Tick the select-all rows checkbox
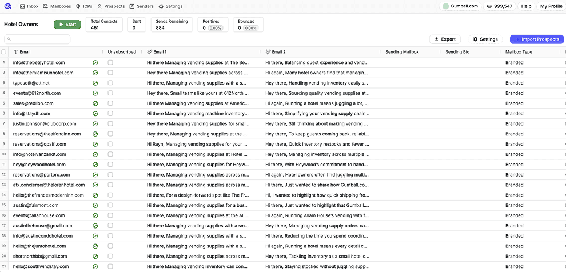This screenshot has height=272, width=566. click(x=3, y=52)
